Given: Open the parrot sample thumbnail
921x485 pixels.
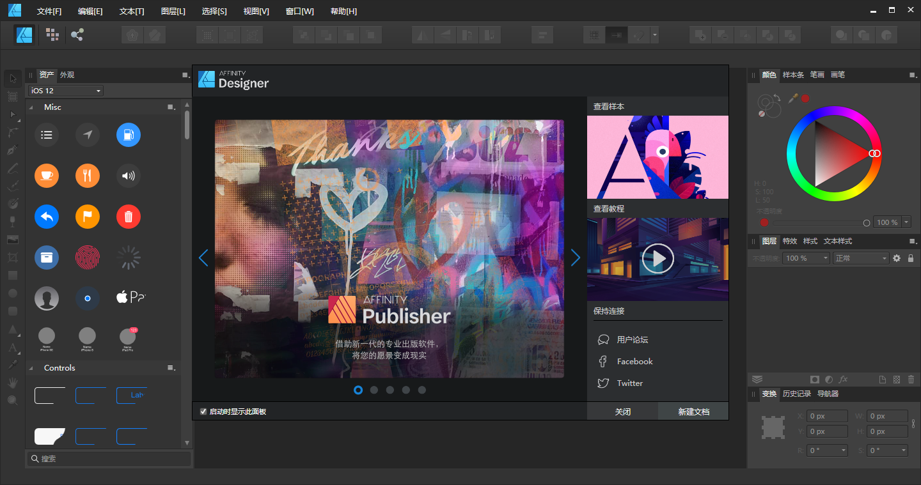Looking at the screenshot, I should tap(658, 157).
